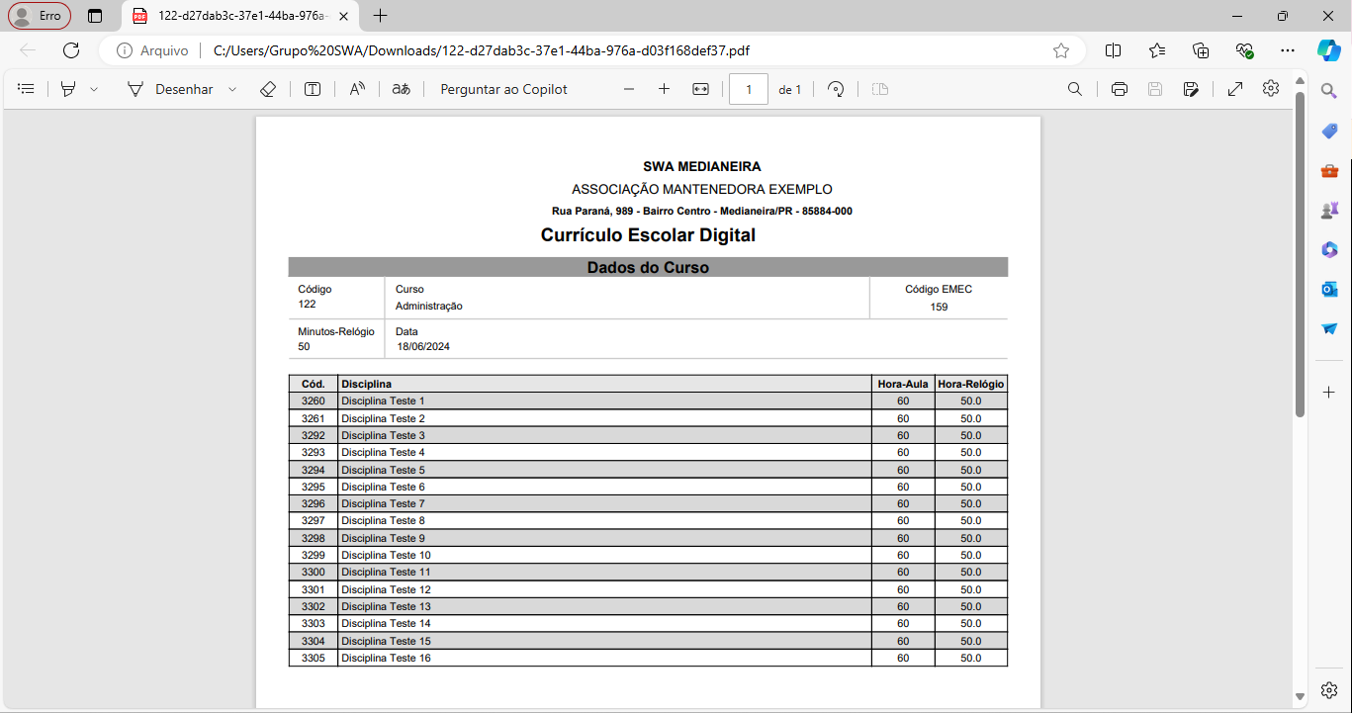Open translate document option

401,89
